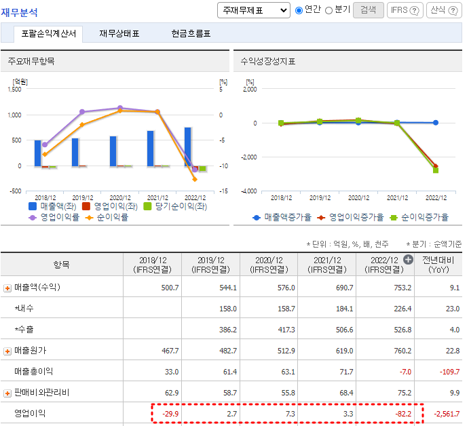Viewport: 469px width, 426px height.
Task: Click the -29.9 영업이익 value
Action: 170,414
